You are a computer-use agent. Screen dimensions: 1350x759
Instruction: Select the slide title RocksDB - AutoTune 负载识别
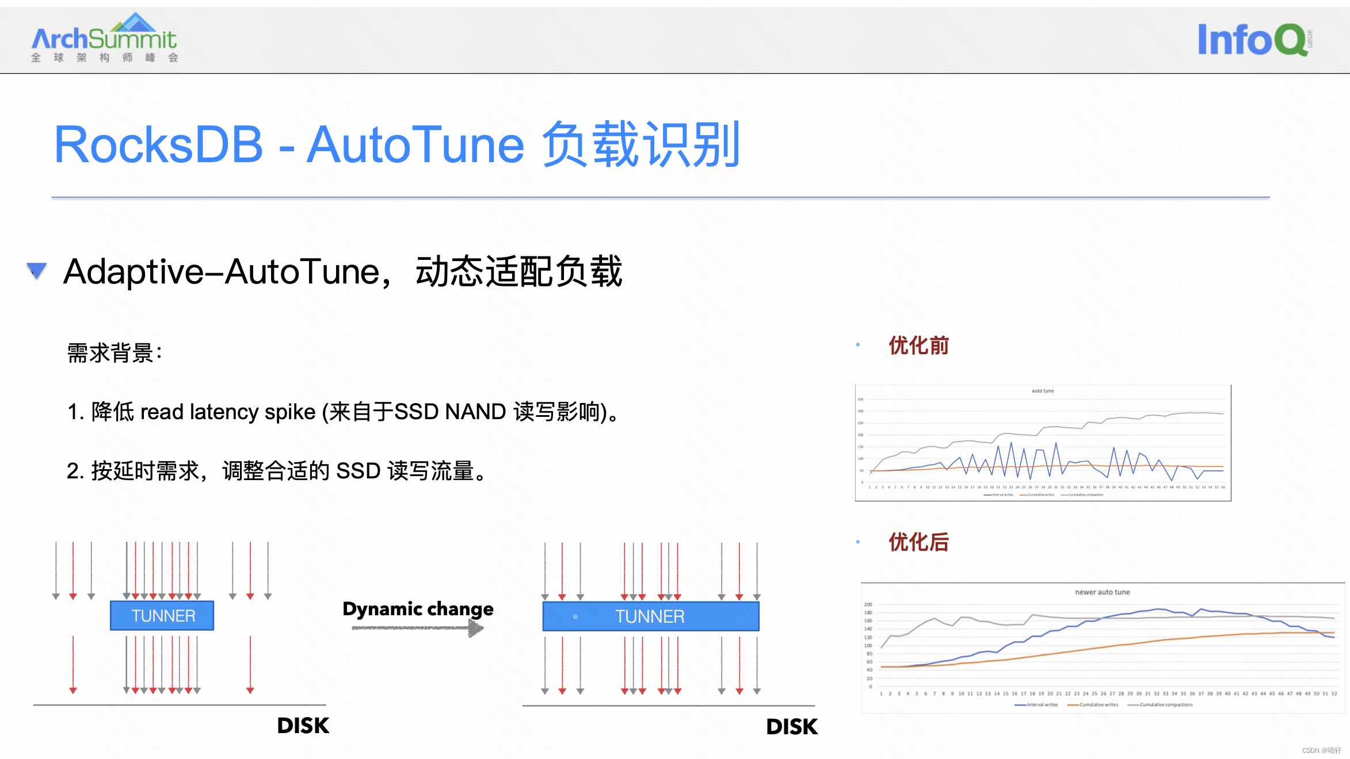(x=397, y=145)
